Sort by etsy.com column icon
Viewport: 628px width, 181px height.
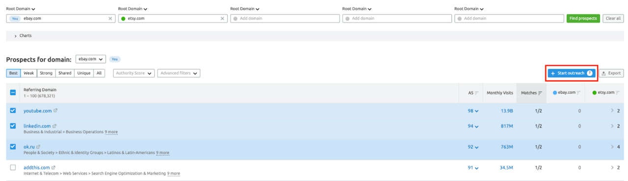point(617,93)
